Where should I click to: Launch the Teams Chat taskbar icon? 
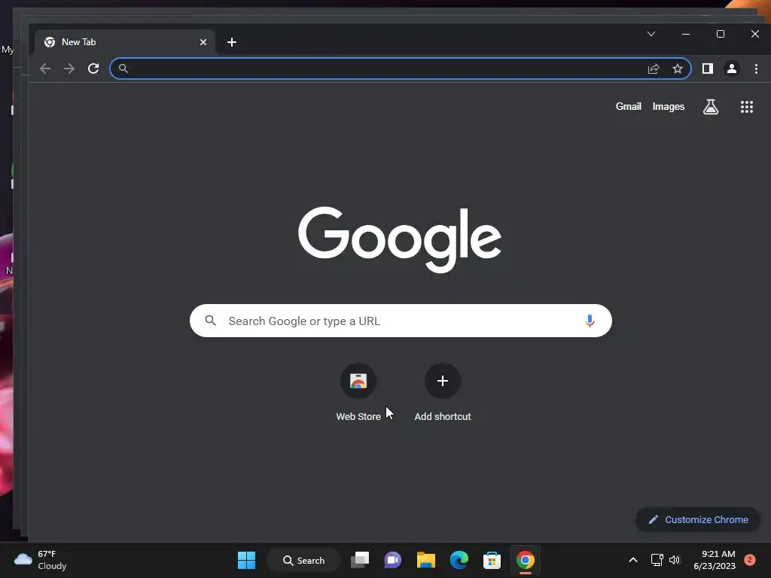392,560
